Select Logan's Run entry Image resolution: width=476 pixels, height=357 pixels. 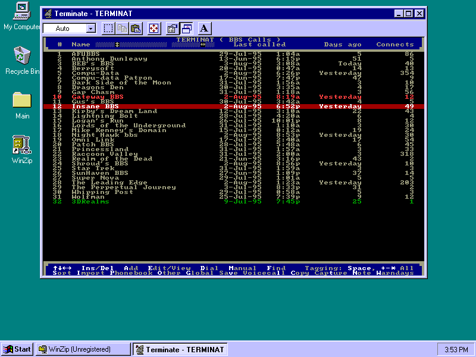tap(234, 121)
